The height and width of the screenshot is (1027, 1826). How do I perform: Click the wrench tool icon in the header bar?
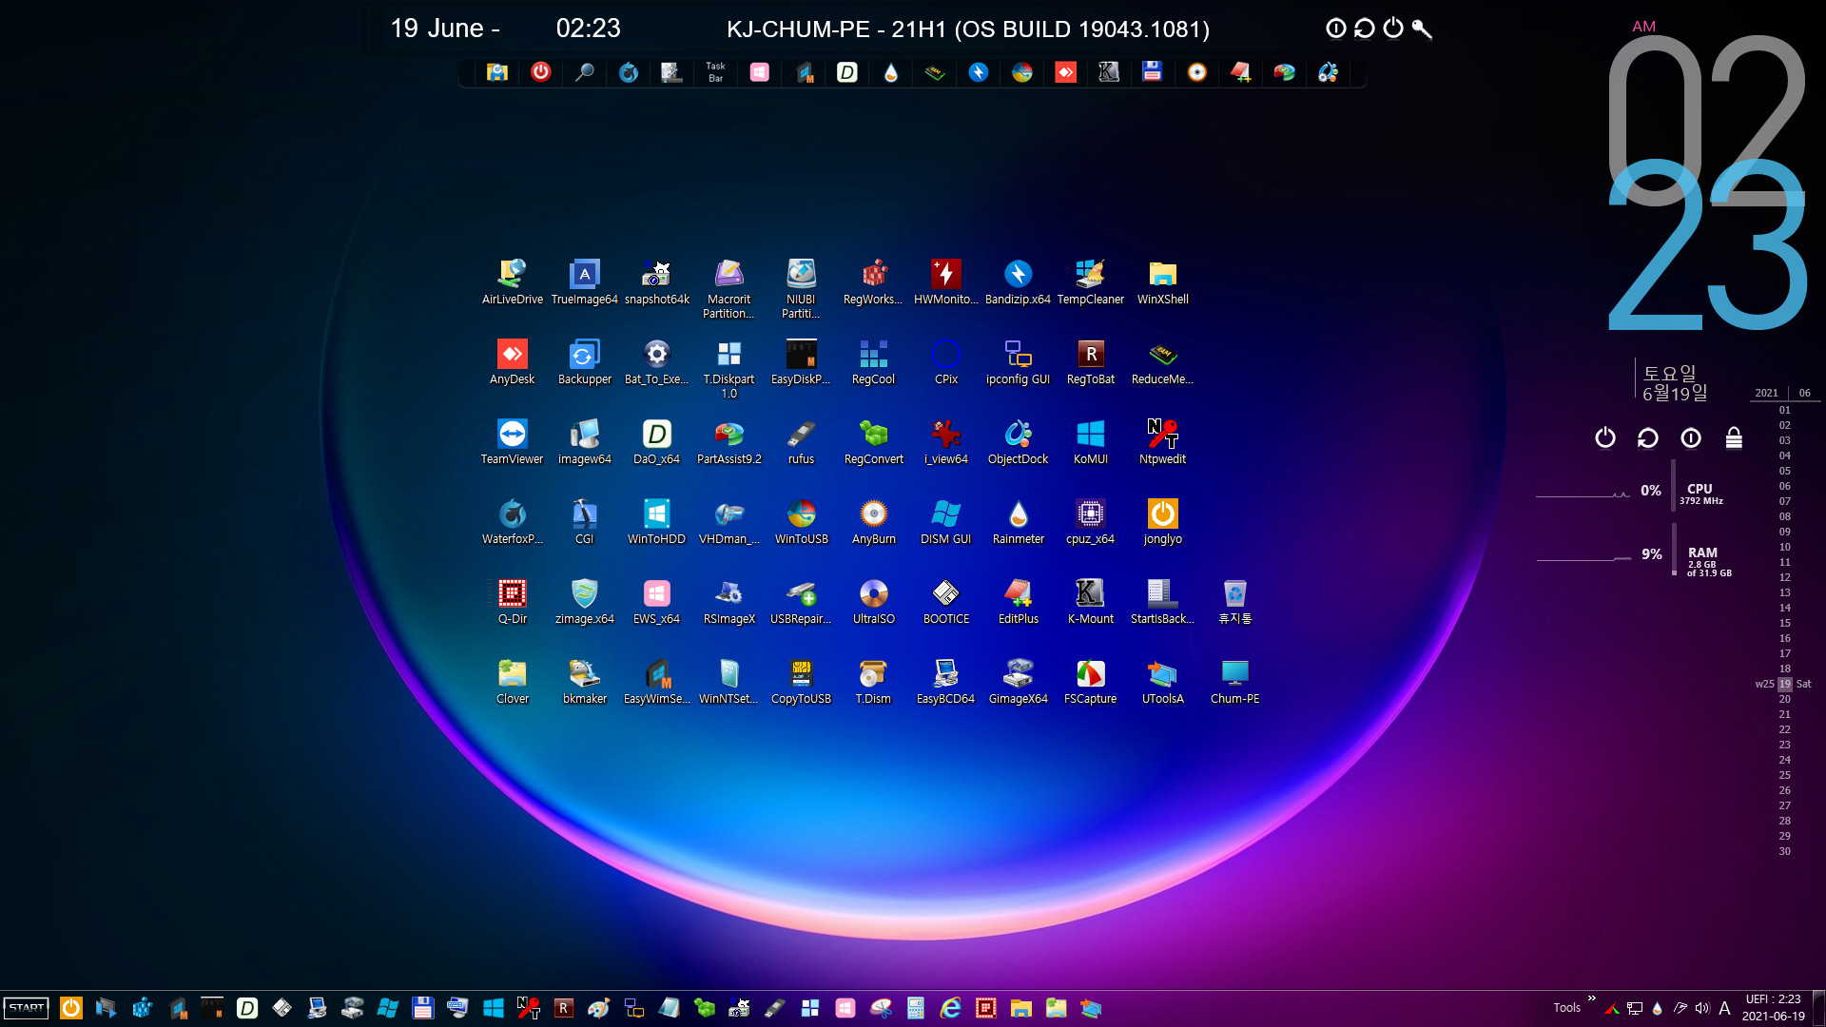pyautogui.click(x=1422, y=29)
